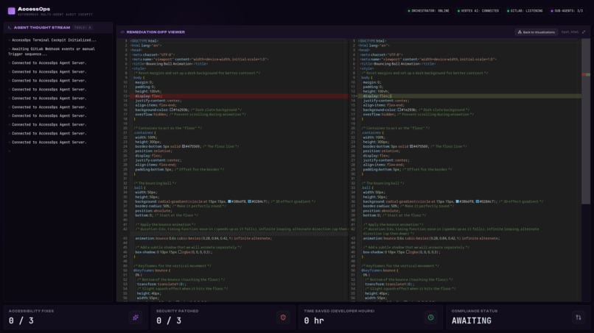Click the purple dot beside Sub-Agents: 3/3
Image resolution: width=594 pixels, height=333 pixels.
tap(551, 11)
